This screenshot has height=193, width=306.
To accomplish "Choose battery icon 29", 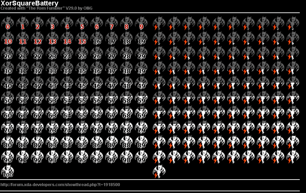I will pyautogui.click(x=141, y=53).
